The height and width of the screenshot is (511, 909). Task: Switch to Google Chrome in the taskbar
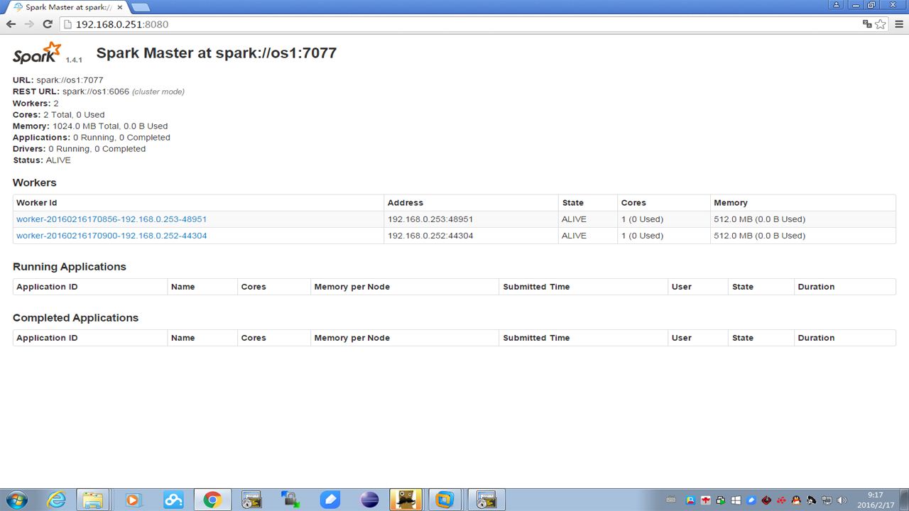click(212, 500)
